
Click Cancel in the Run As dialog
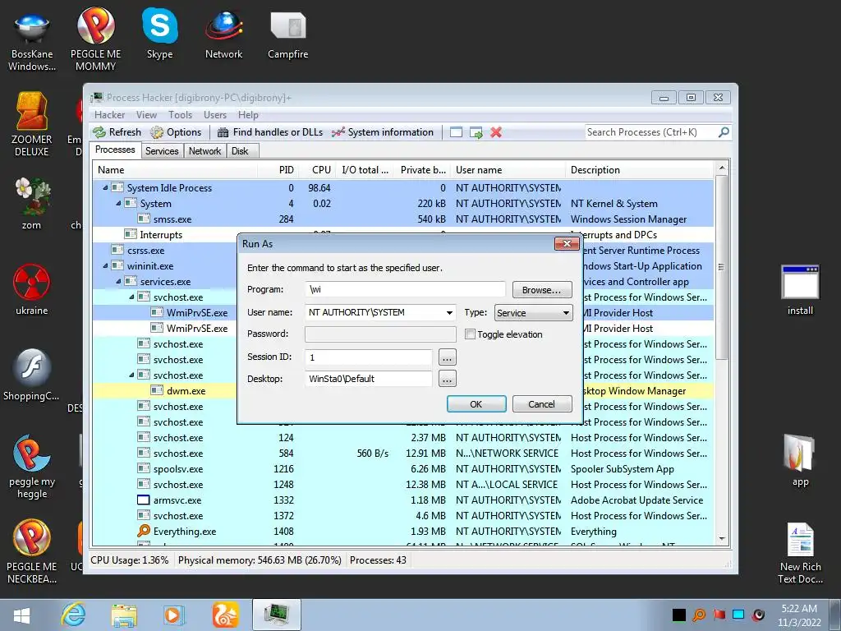542,404
